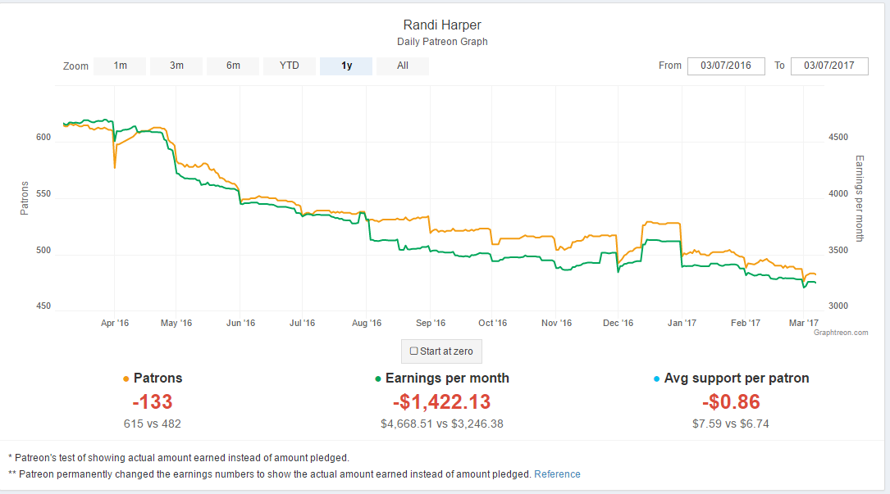Edit the From date field 03/07/2016
The image size is (890, 494).
[x=726, y=66]
